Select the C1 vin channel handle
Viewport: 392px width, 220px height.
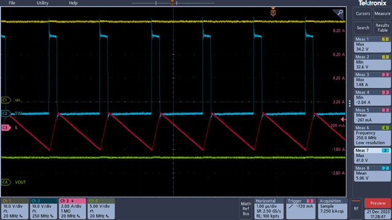click(x=6, y=100)
